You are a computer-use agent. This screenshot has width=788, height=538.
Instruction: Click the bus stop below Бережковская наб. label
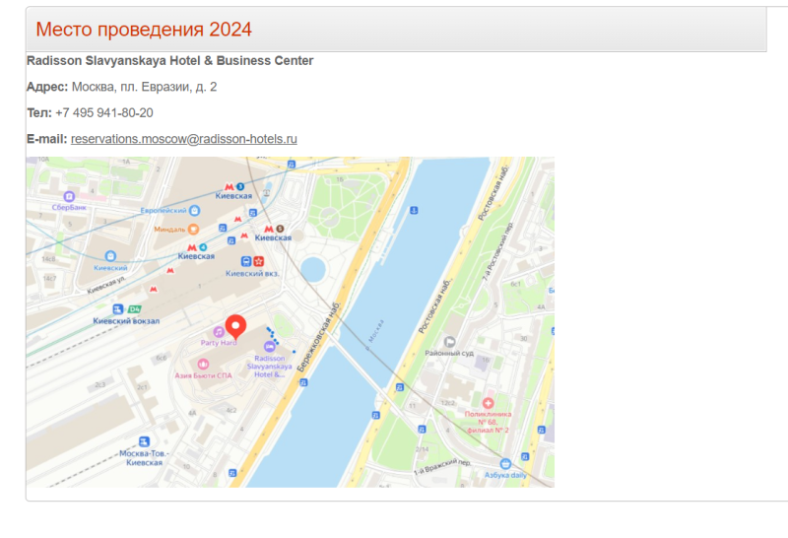(x=303, y=382)
